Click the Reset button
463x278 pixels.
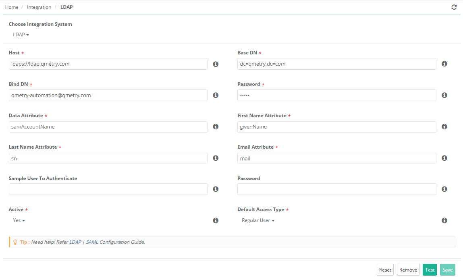[x=385, y=270]
